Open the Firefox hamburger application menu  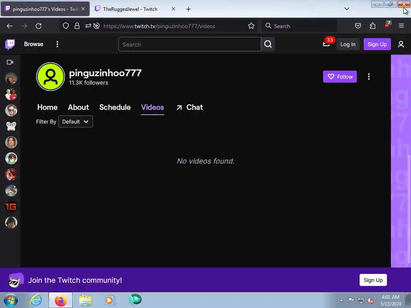pos(401,26)
